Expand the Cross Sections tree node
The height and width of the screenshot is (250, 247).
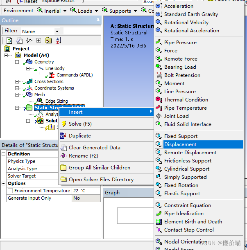point(17,81)
